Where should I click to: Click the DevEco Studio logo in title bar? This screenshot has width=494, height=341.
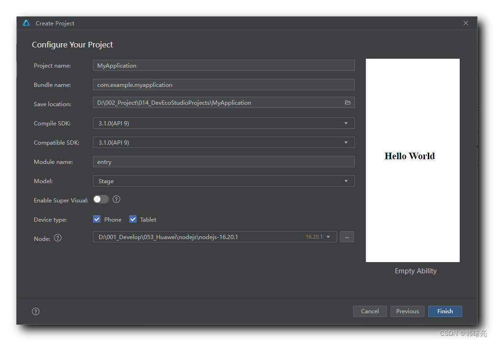tap(26, 23)
